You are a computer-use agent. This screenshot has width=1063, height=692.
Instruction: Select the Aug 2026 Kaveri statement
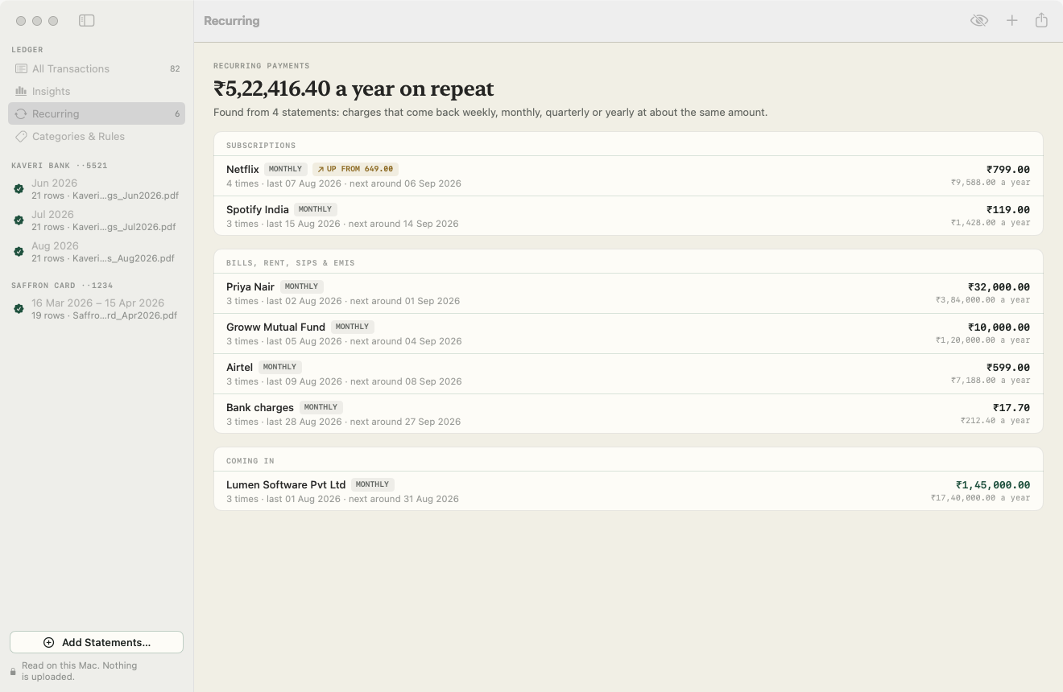pos(97,252)
